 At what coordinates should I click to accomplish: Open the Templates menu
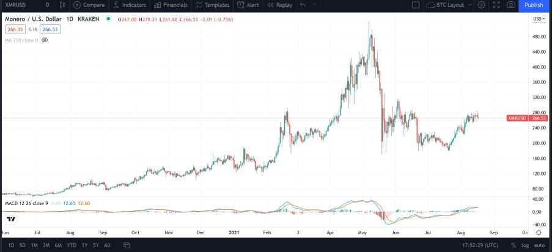[212, 5]
